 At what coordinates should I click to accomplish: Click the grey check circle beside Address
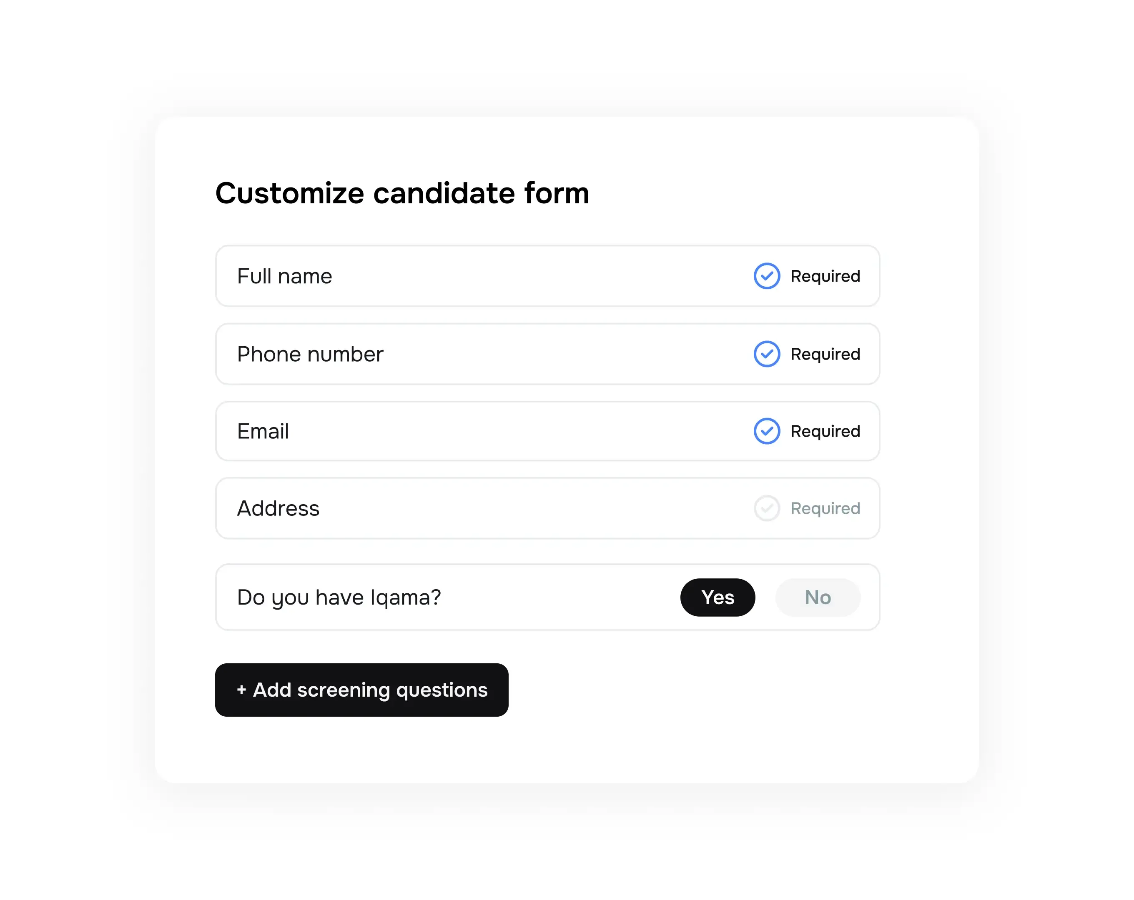767,508
